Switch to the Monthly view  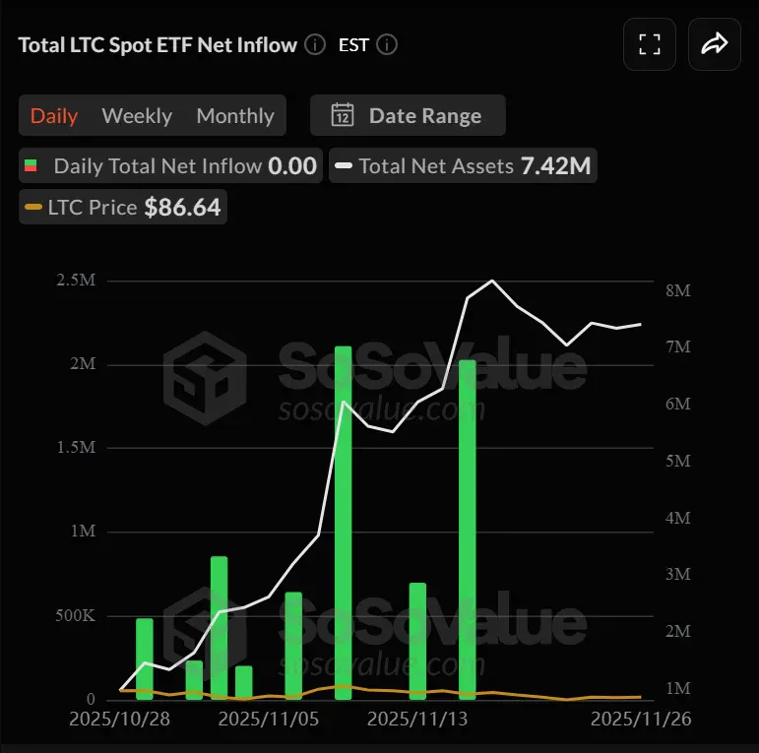click(x=235, y=115)
